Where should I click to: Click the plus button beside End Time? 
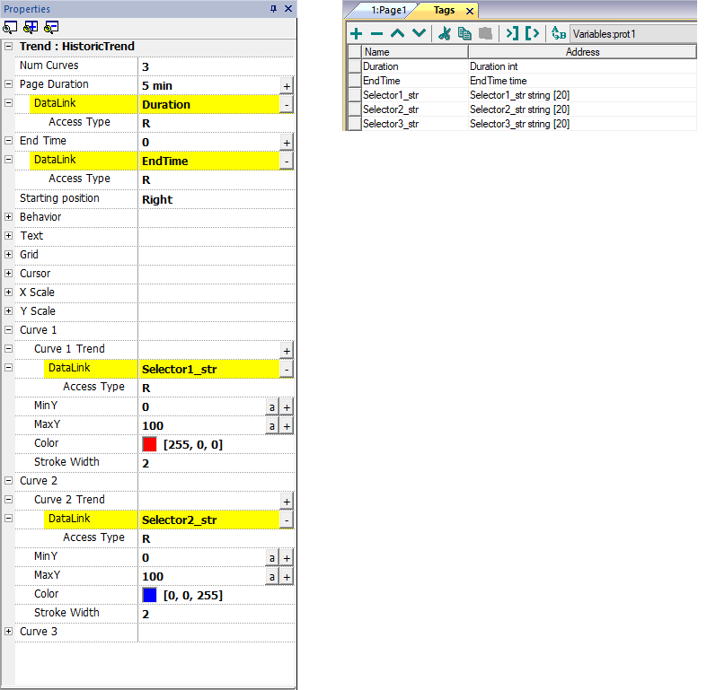[287, 143]
